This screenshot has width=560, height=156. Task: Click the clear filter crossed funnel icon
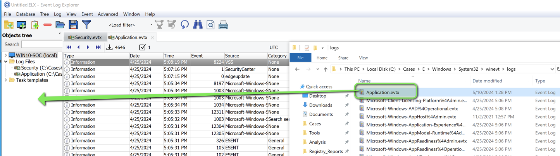pyautogui.click(x=159, y=25)
